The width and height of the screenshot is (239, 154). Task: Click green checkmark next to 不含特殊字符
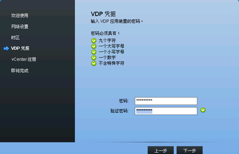(94, 63)
